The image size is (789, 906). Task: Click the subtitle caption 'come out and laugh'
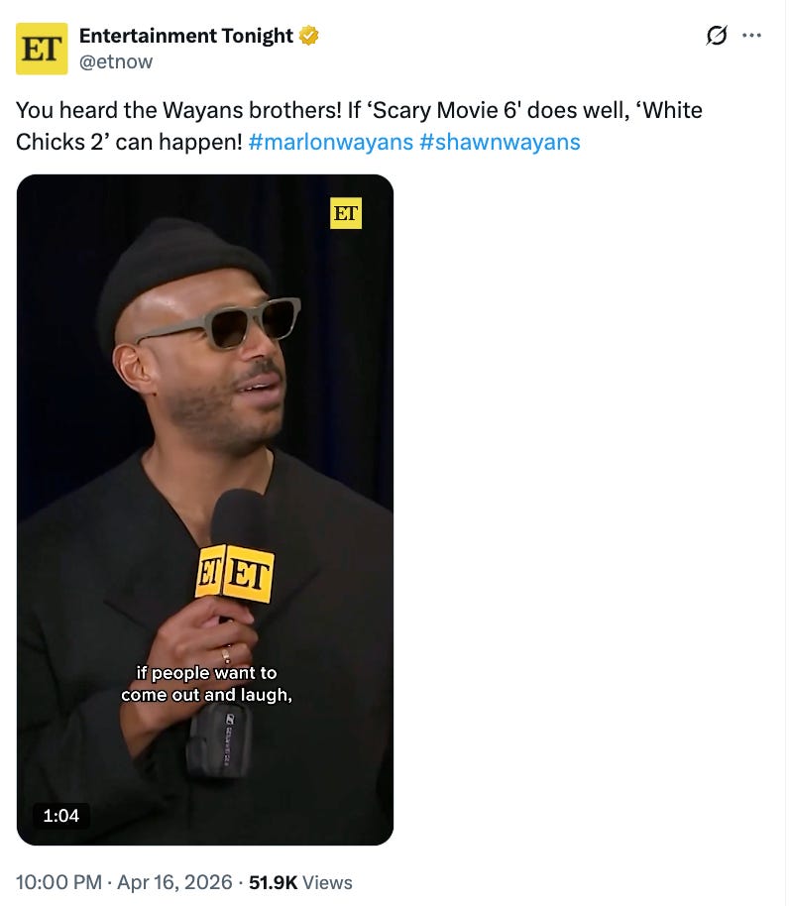click(x=206, y=695)
